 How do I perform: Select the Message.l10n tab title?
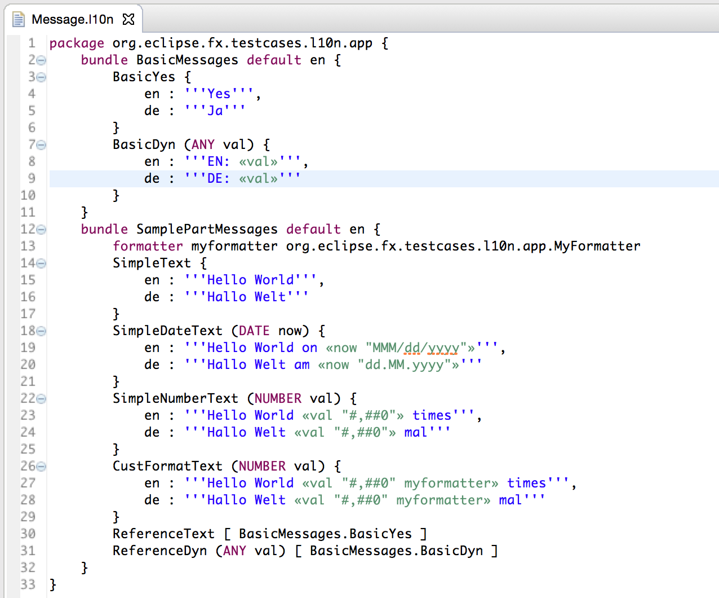click(x=72, y=19)
